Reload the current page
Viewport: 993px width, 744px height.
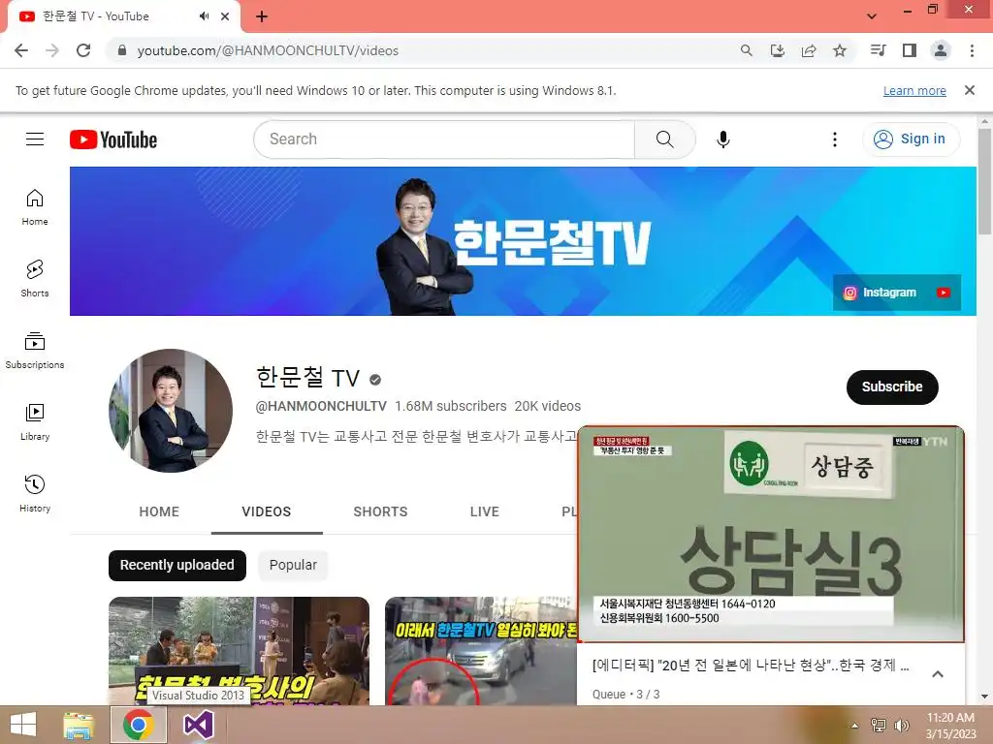83,50
